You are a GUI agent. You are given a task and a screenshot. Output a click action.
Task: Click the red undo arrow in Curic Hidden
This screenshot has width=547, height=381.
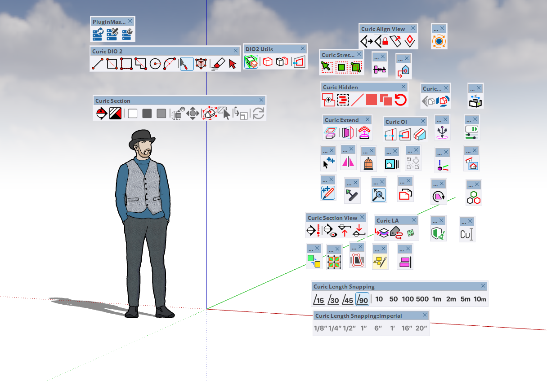pyautogui.click(x=400, y=100)
